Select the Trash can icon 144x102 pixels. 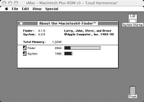point(133,90)
